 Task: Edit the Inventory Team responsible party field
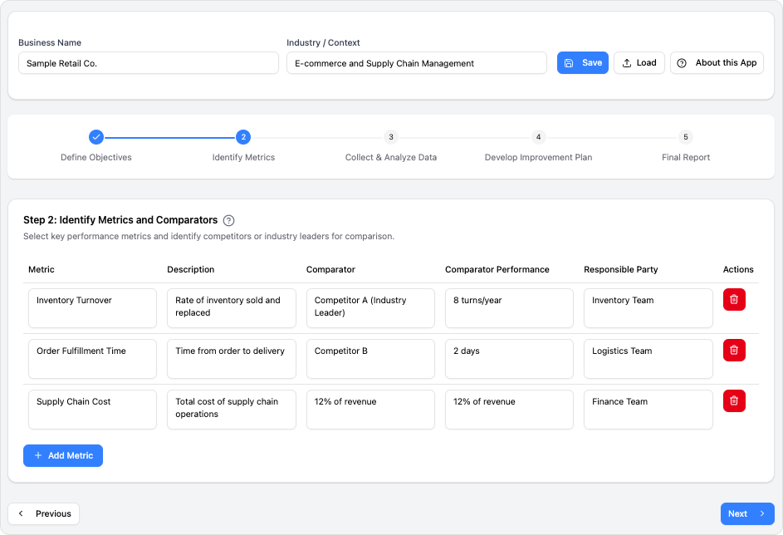tap(648, 308)
